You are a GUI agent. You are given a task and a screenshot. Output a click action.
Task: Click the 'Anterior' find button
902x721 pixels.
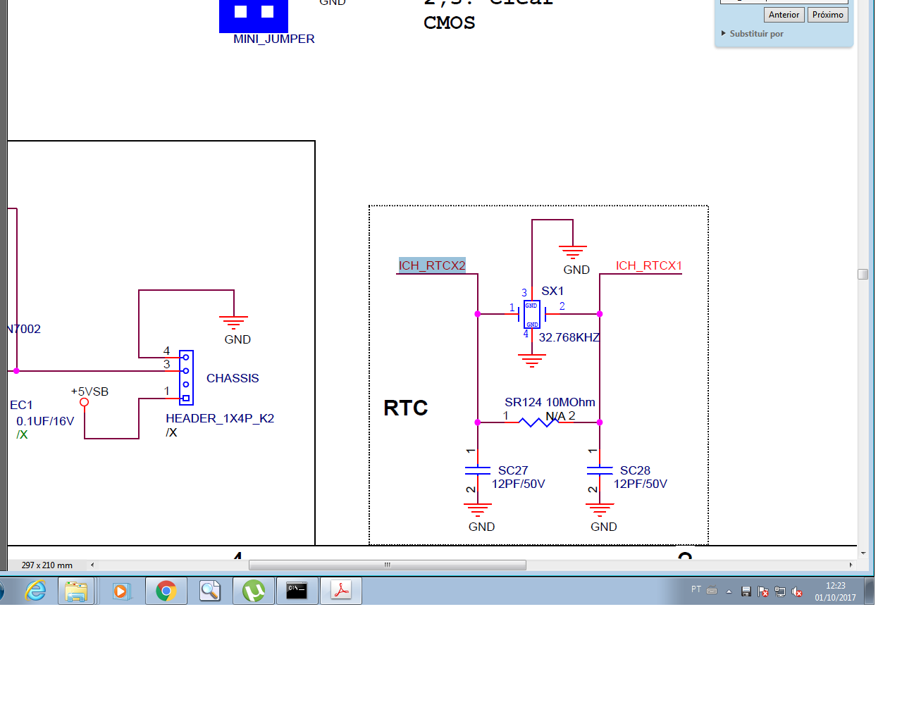tap(784, 15)
